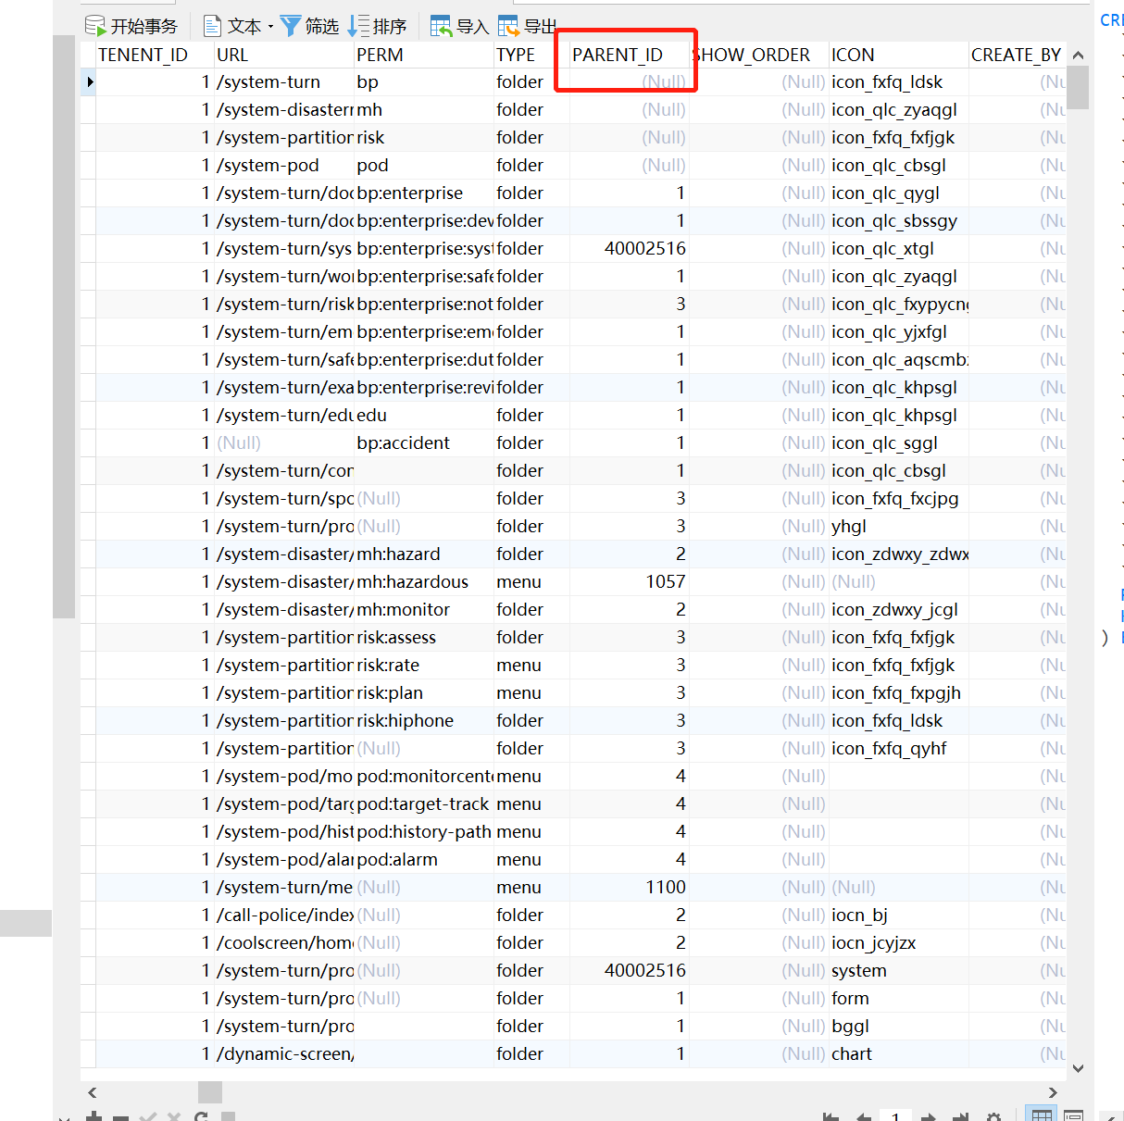Viewport: 1124px width, 1121px height.
Task: Click the horizontal scrollbar left arrow
Action: tap(92, 1092)
